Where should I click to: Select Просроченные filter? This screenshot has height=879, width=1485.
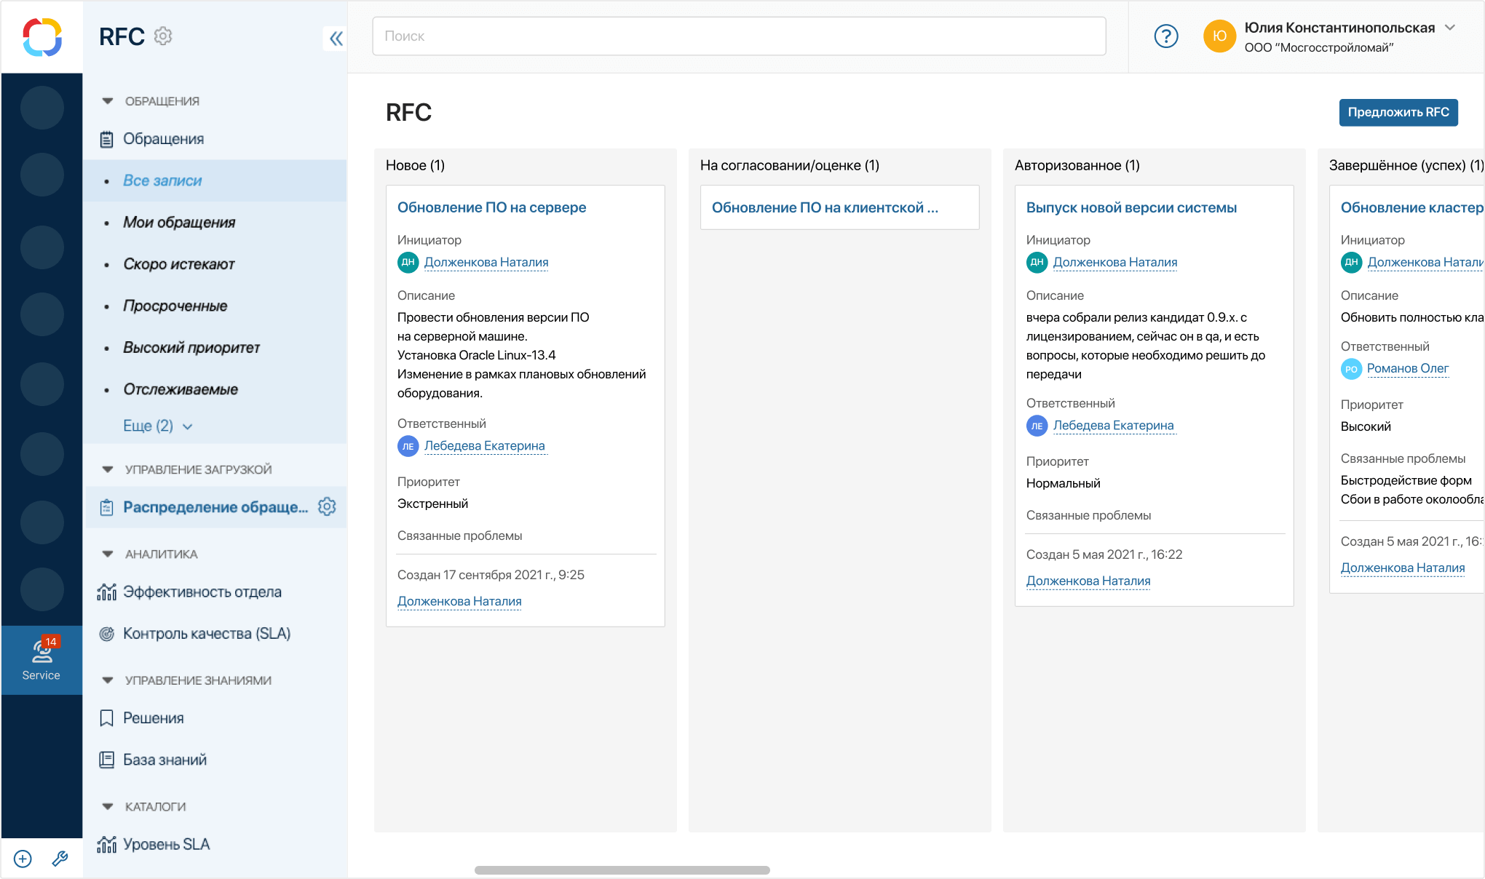(215, 306)
